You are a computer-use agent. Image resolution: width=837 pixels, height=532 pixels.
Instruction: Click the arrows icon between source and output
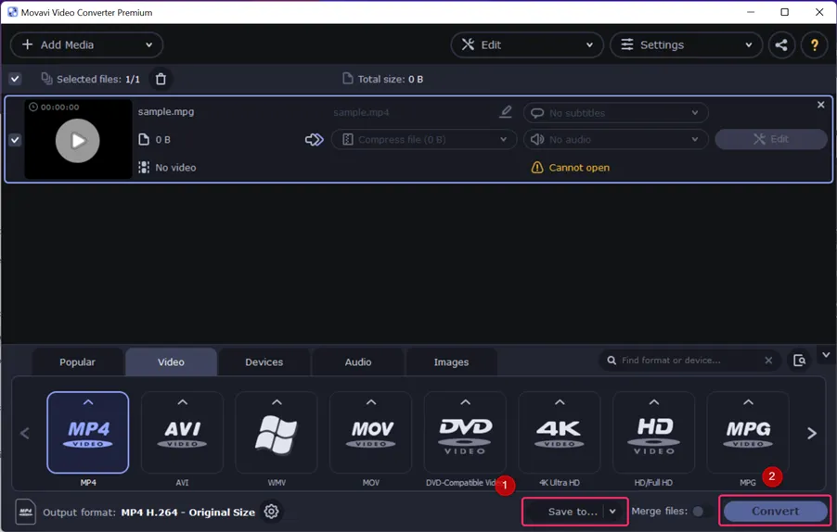(x=314, y=140)
